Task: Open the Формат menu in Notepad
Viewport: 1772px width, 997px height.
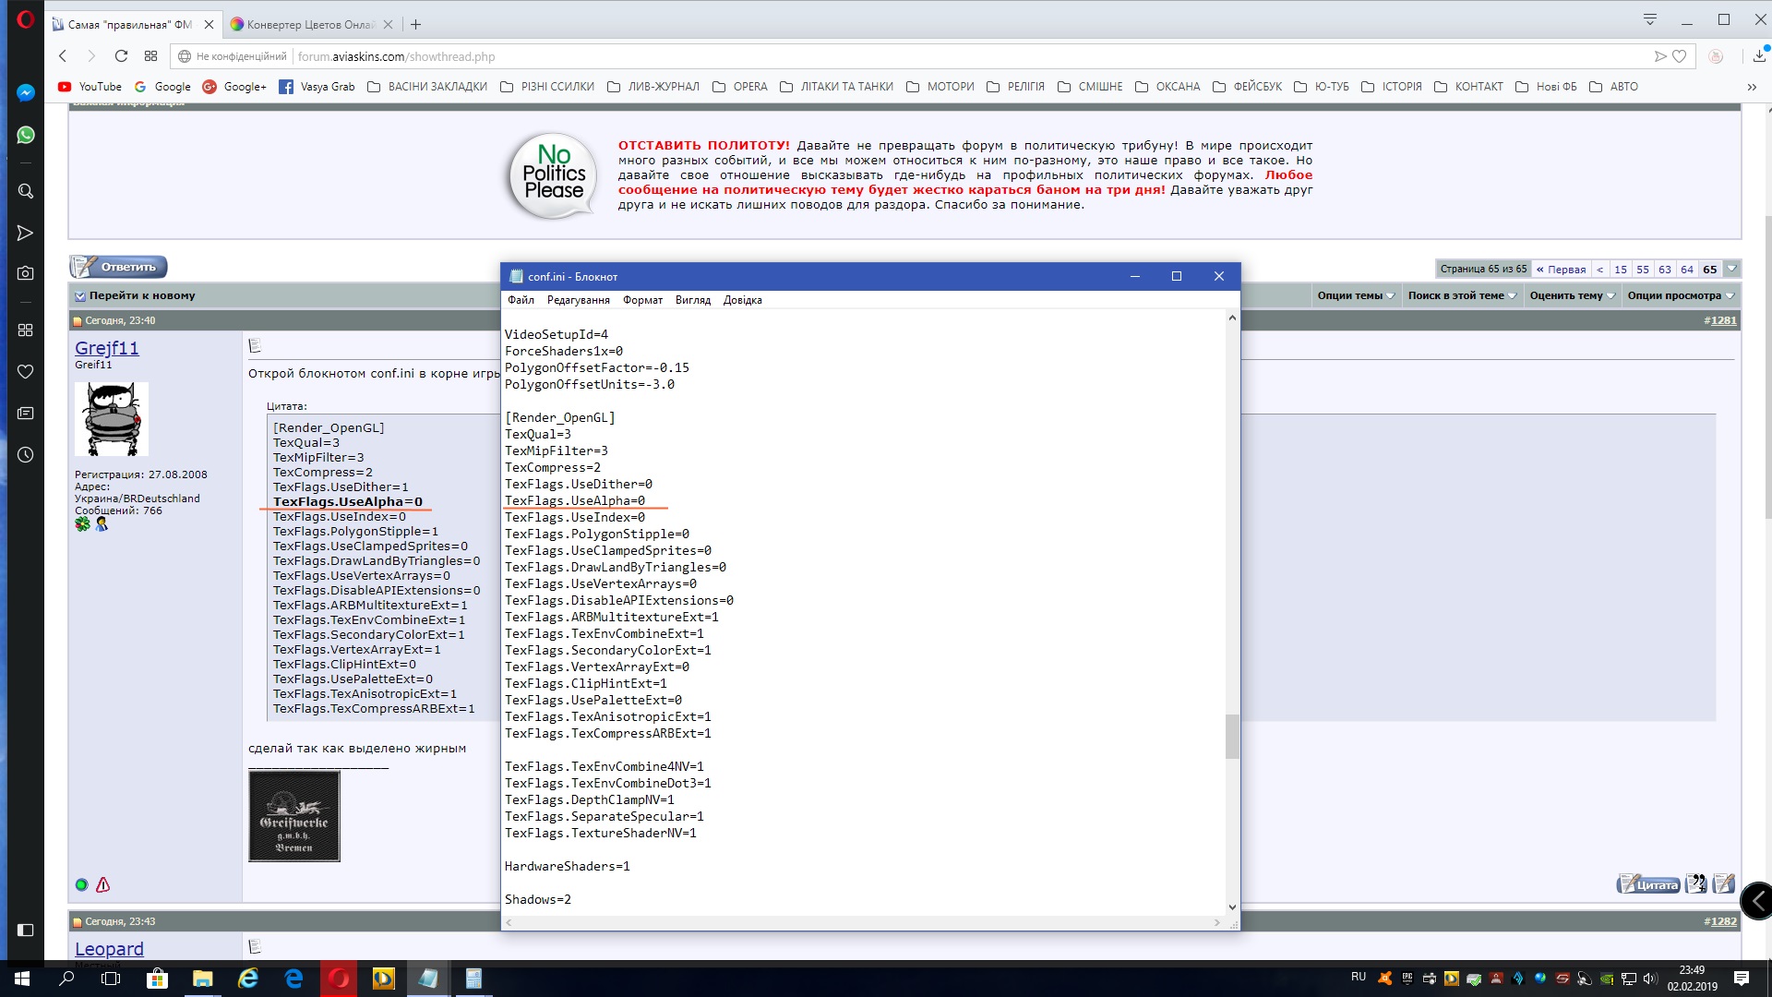Action: pos(642,300)
